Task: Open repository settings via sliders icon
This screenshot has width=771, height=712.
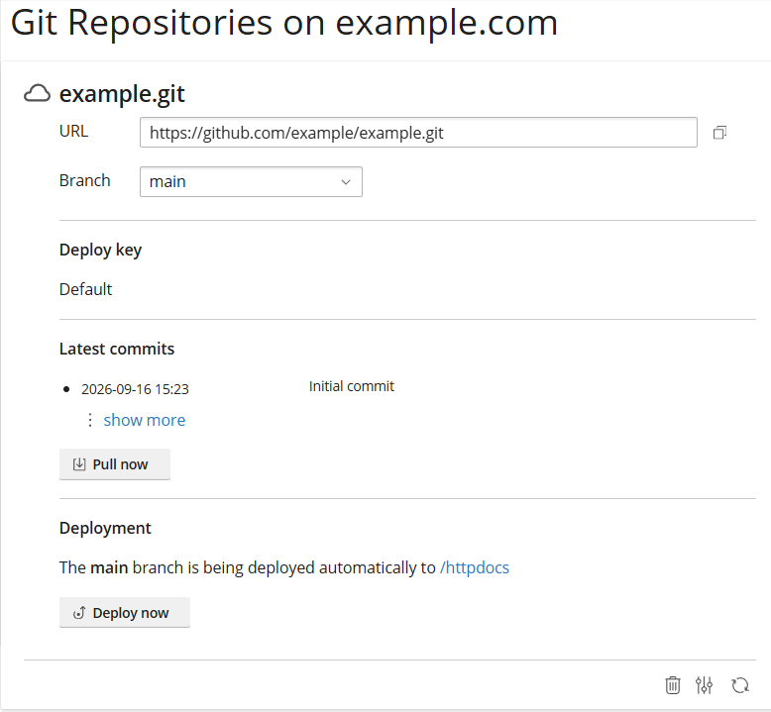Action: click(705, 685)
